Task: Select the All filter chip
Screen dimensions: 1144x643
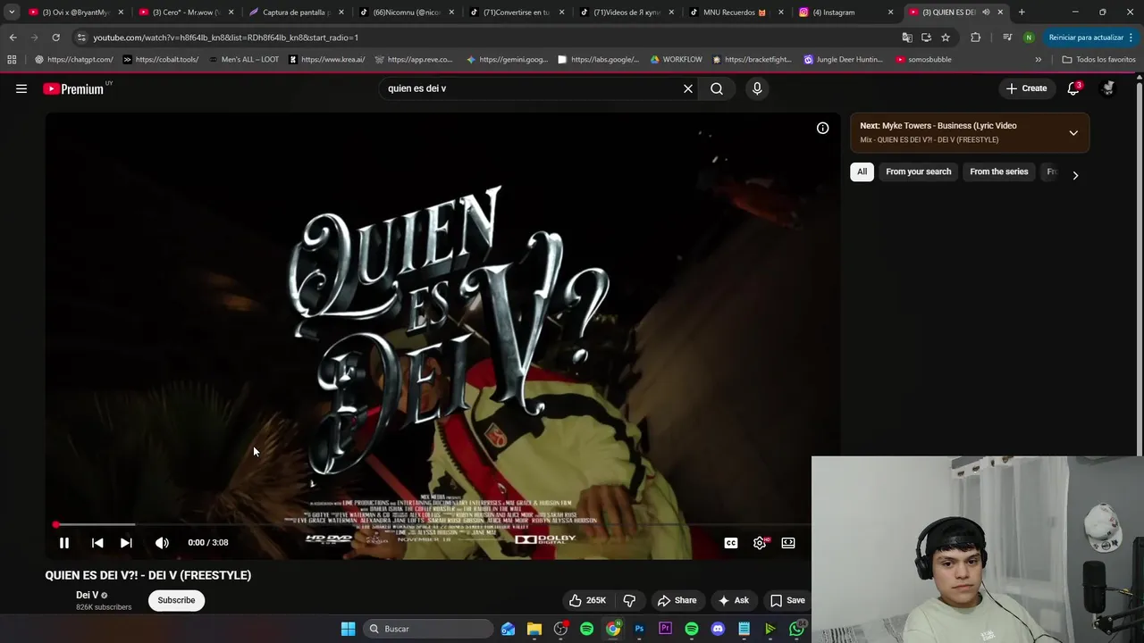Action: [862, 171]
